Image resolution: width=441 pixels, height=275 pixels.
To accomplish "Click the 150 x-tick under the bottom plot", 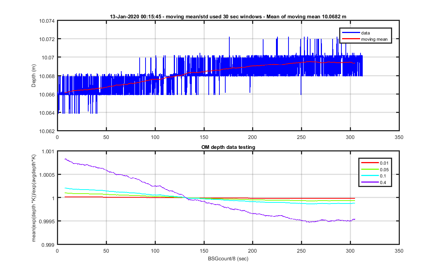I will pyautogui.click(x=204, y=251).
